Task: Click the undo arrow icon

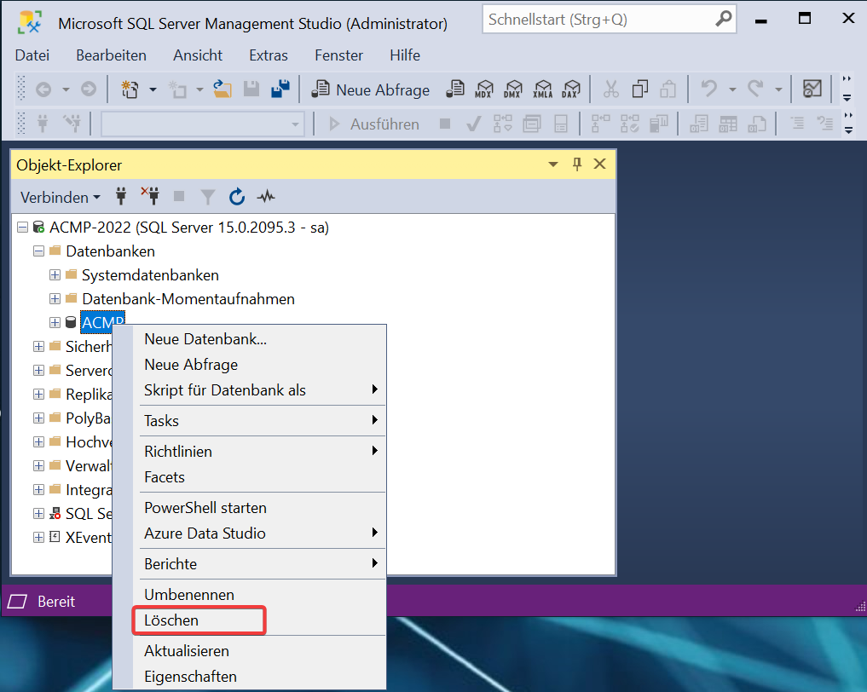Action: click(709, 89)
